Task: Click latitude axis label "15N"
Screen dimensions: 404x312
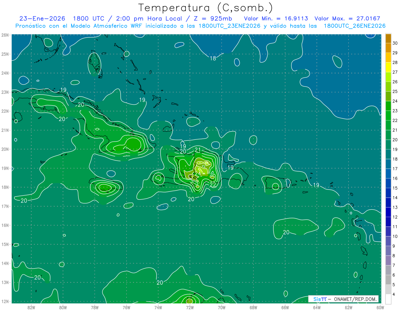Action: click(5, 244)
